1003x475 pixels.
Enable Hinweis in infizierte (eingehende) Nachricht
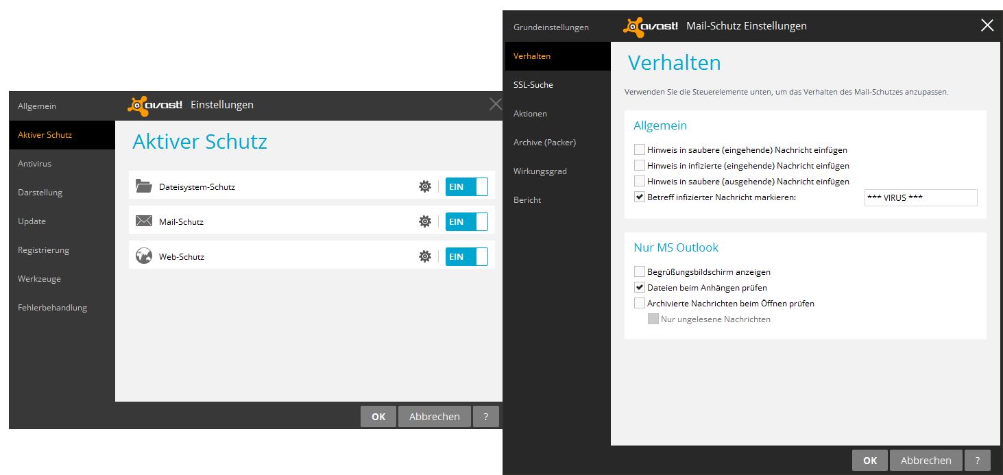pos(640,165)
